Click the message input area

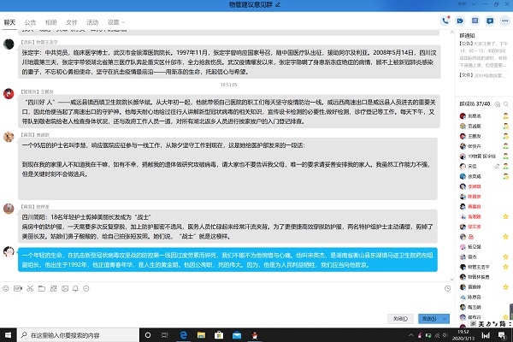[x=226, y=303]
